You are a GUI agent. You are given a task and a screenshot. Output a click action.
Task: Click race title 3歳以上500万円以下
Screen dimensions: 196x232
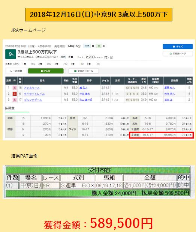click(x=37, y=52)
